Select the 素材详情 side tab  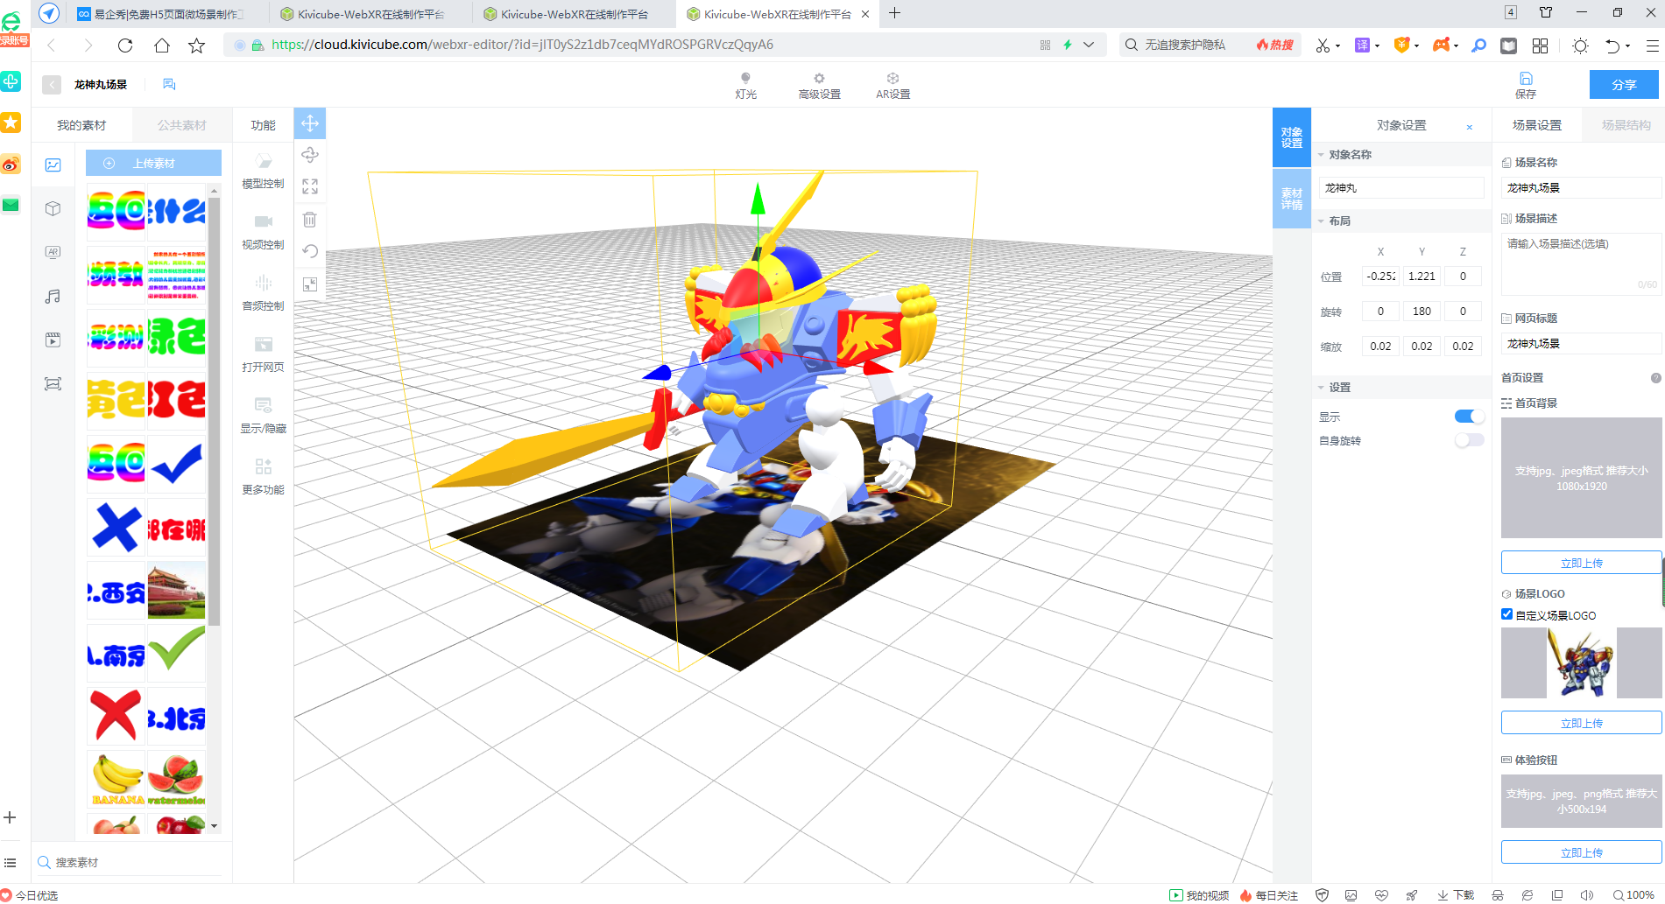point(1292,199)
